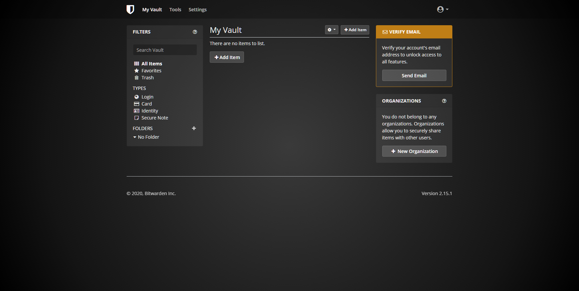The image size is (579, 291).
Task: Open the Organizations help icon
Action: pyautogui.click(x=444, y=101)
